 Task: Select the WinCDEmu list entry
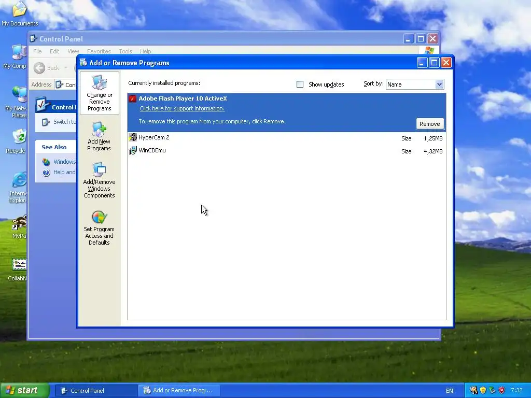tap(286, 151)
